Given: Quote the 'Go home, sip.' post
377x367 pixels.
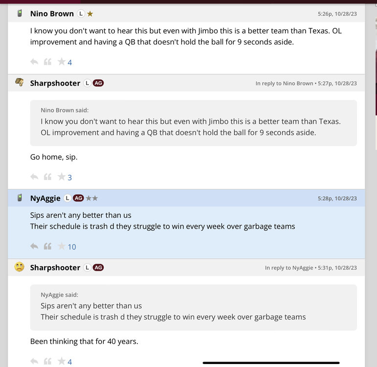Looking at the screenshot, I should point(47,177).
